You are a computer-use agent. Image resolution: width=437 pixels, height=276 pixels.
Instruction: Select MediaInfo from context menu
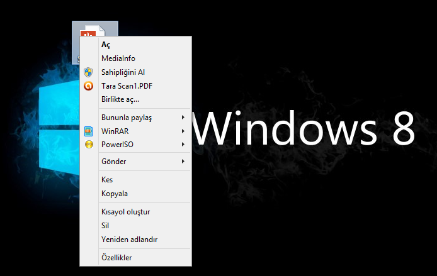point(136,58)
